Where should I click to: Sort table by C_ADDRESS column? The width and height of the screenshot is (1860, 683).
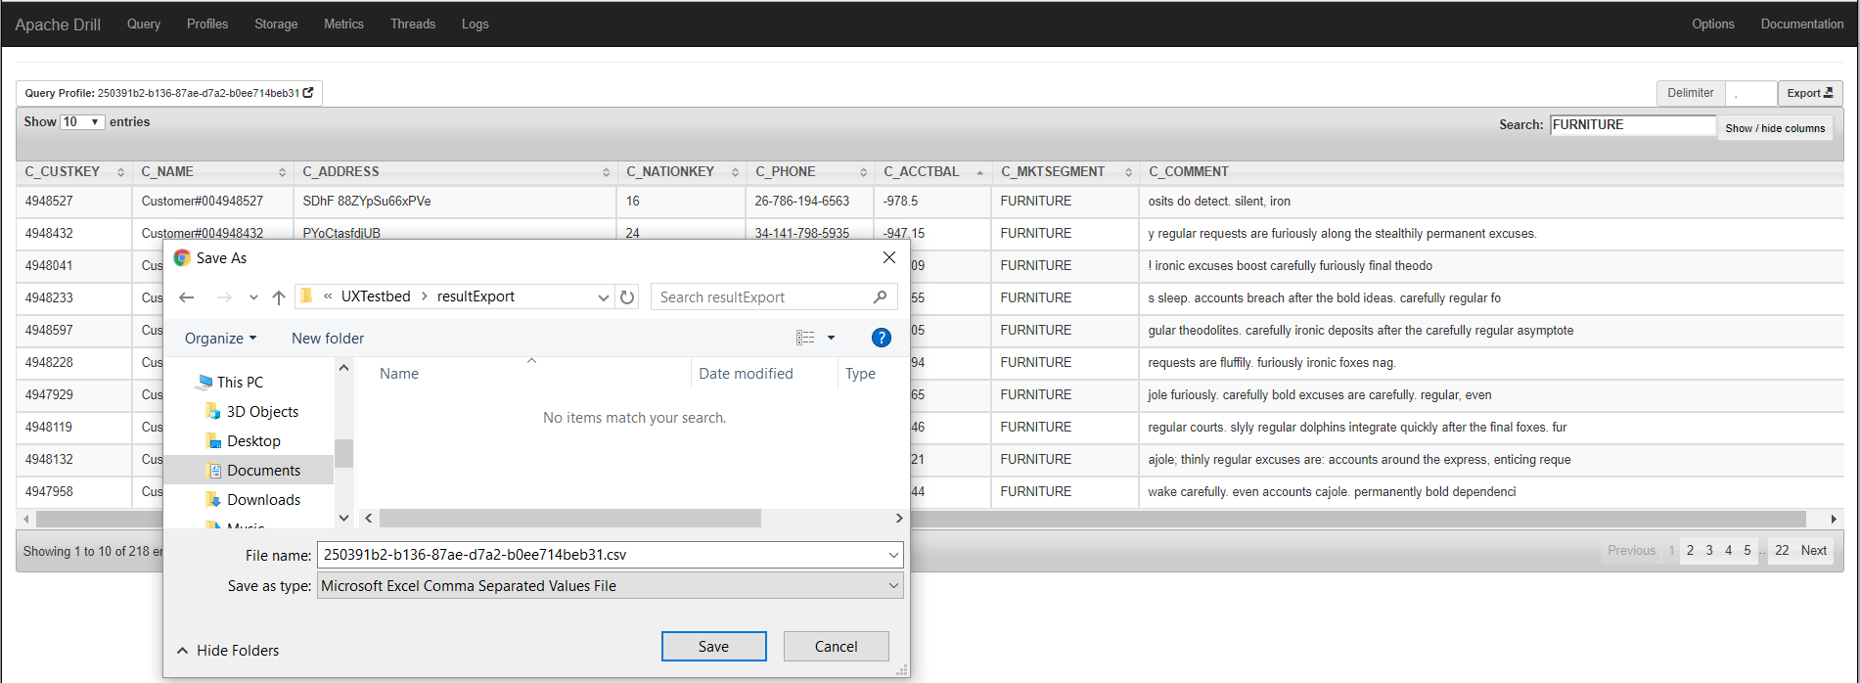[456, 171]
